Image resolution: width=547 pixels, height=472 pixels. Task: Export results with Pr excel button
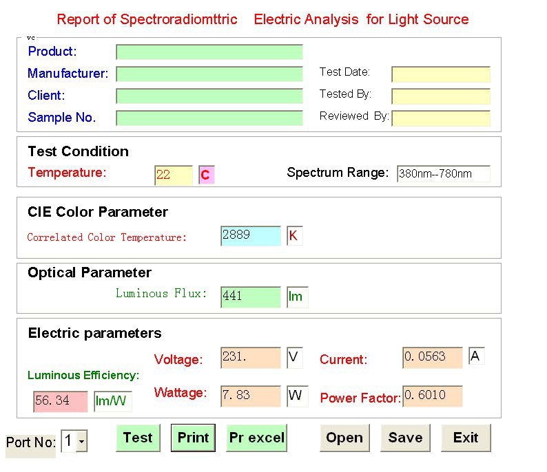click(x=256, y=438)
